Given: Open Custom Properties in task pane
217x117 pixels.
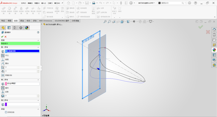Looking at the screenshot, I should (214, 55).
